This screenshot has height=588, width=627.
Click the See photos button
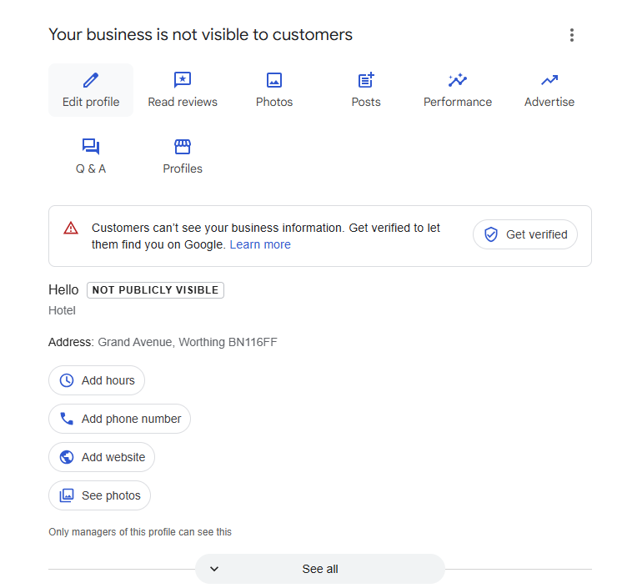100,495
